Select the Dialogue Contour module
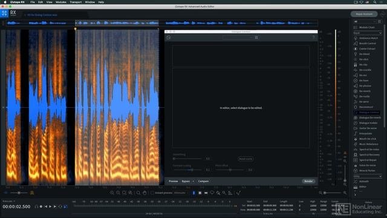 [366, 113]
